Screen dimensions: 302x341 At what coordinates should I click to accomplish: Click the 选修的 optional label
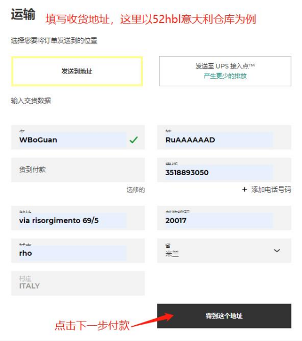click(x=136, y=190)
